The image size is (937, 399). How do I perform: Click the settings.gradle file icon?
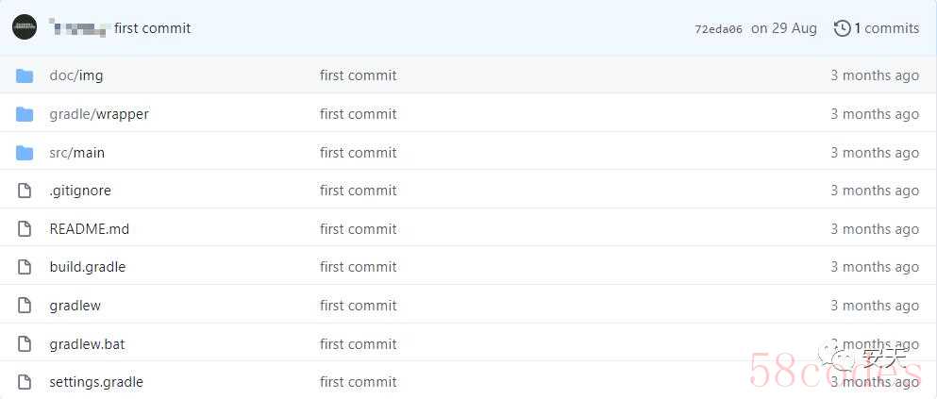[25, 382]
